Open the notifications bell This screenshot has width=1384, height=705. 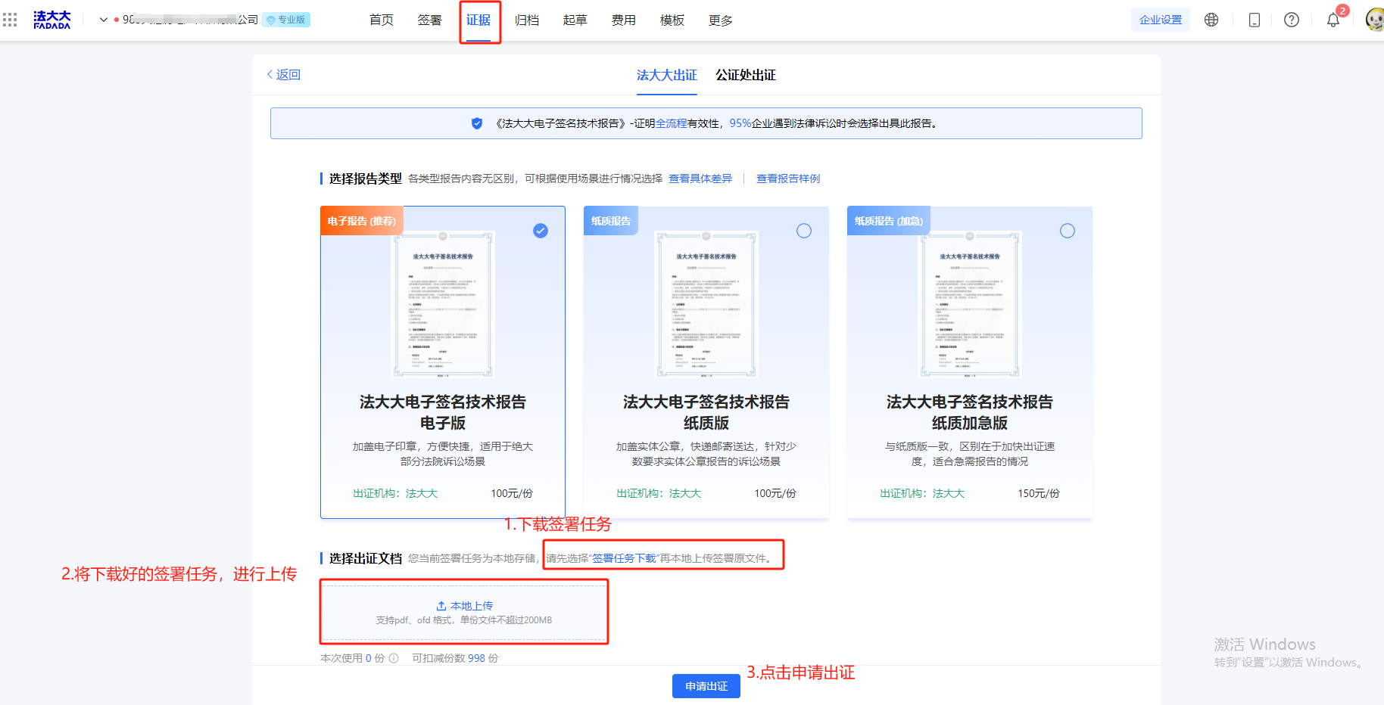pyautogui.click(x=1333, y=20)
